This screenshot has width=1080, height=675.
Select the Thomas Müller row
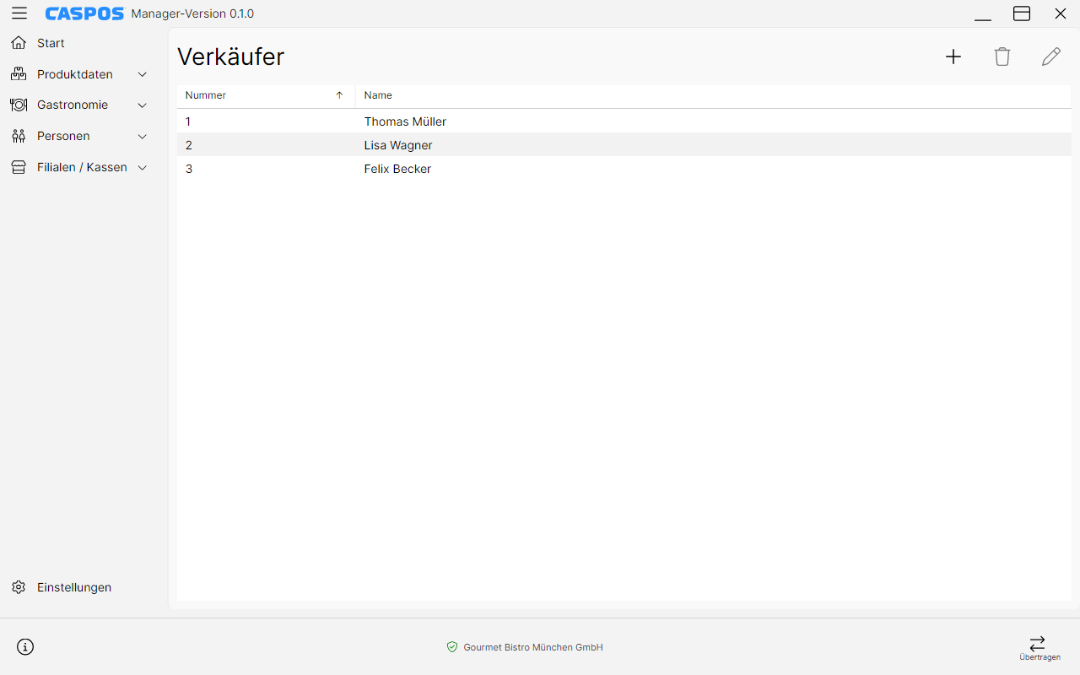pyautogui.click(x=624, y=121)
